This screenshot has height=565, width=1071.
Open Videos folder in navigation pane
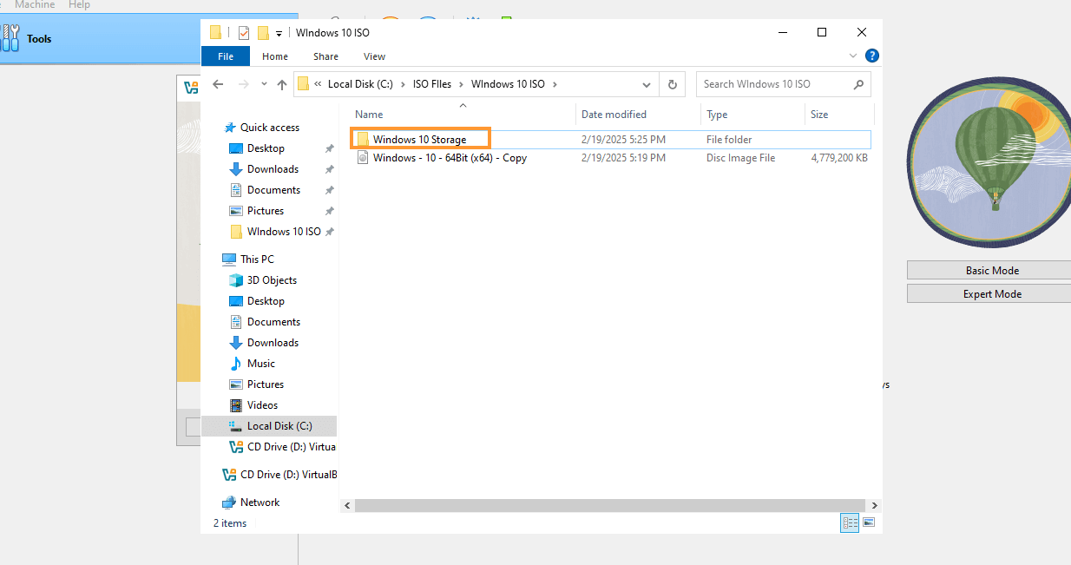point(263,405)
